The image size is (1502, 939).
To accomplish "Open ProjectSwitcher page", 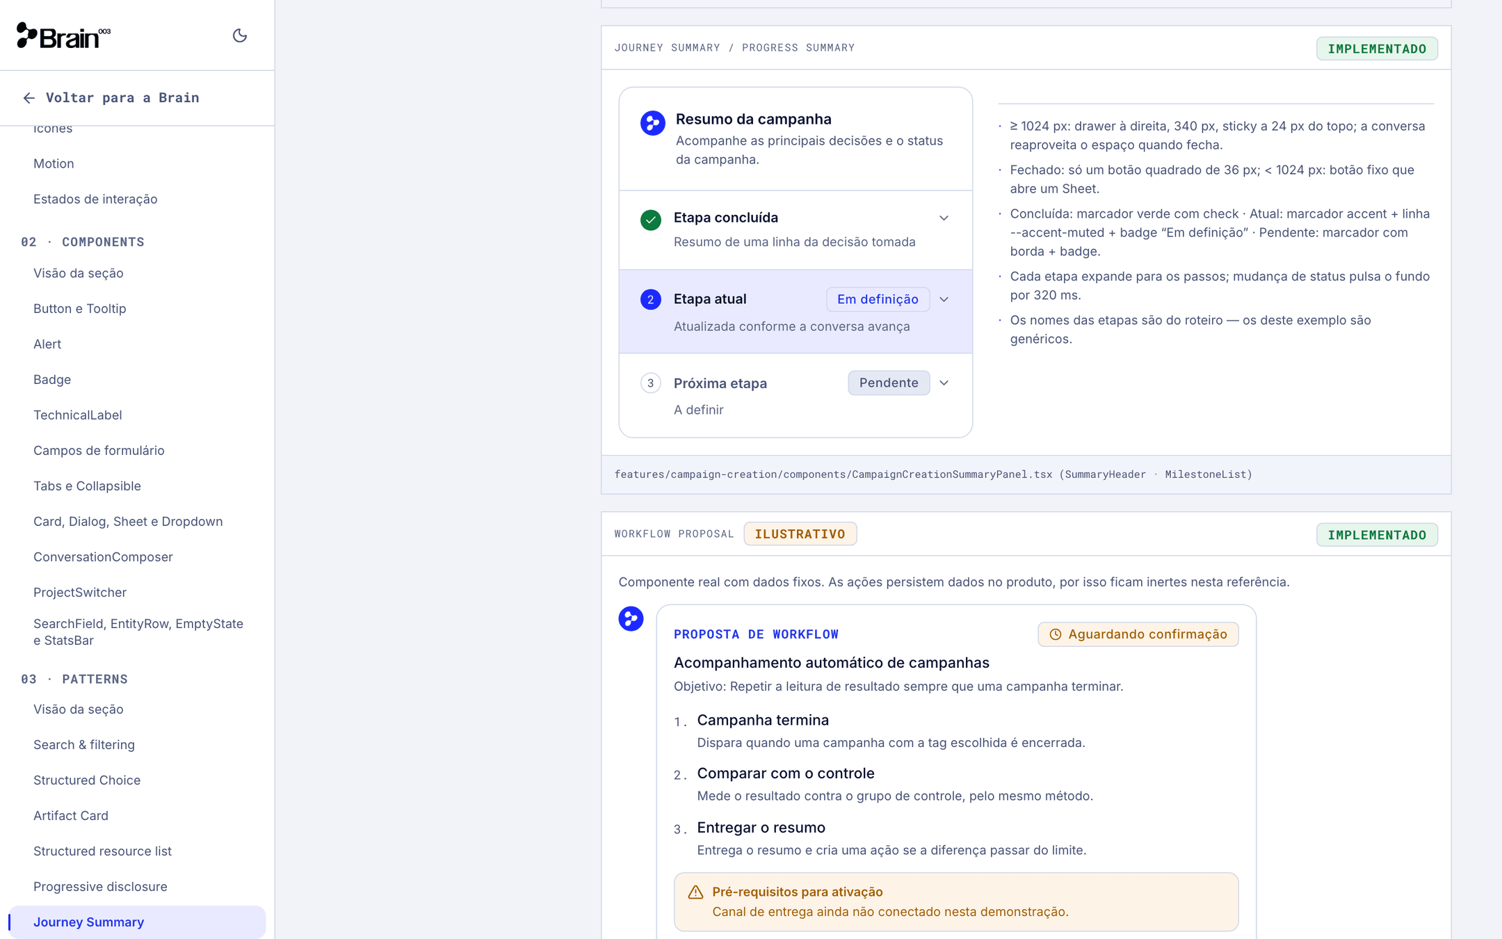I will click(x=80, y=592).
